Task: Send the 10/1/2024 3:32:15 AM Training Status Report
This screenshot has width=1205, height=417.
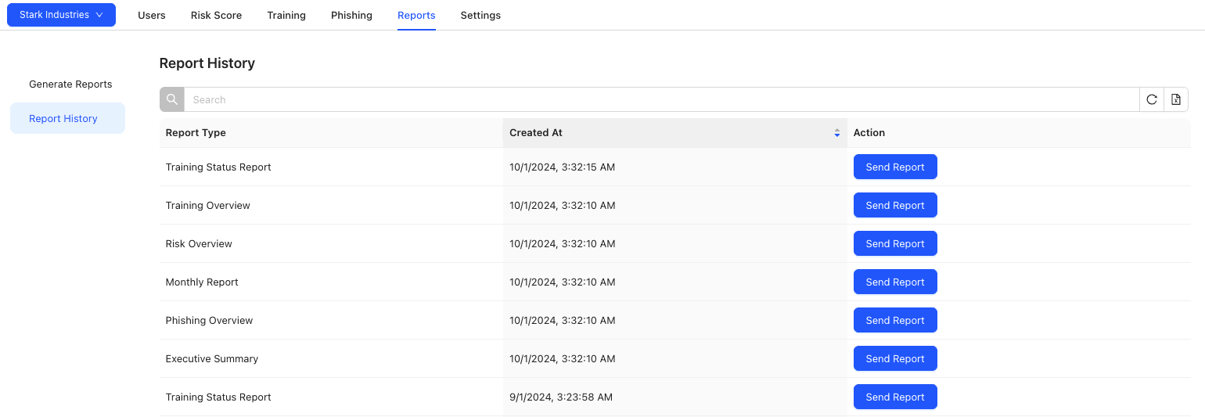Action: tap(895, 167)
